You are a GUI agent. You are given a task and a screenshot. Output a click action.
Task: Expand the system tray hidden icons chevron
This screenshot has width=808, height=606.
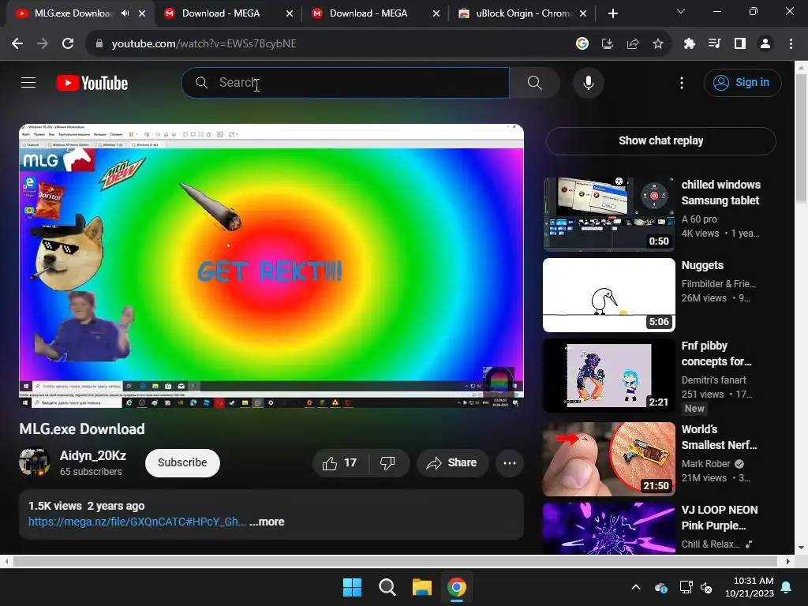(636, 587)
